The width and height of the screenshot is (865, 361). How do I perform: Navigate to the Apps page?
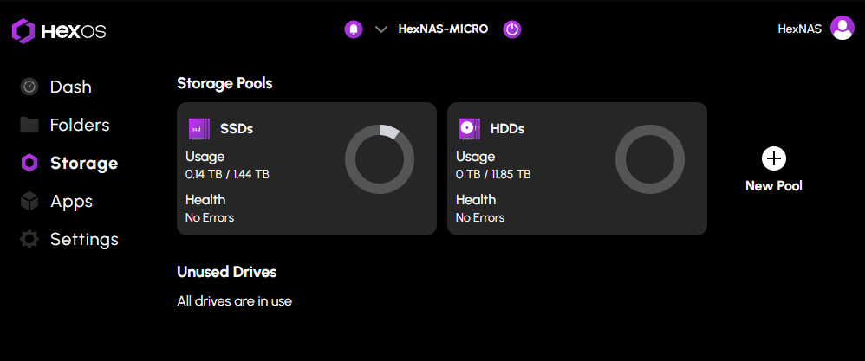[x=71, y=201]
